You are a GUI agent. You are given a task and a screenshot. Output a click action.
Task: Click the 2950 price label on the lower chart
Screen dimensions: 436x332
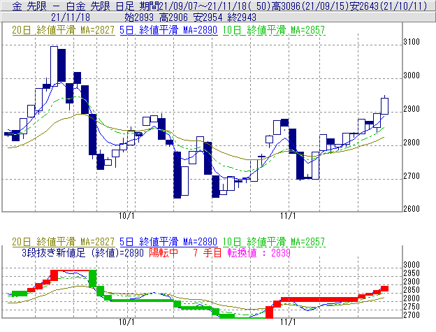[x=412, y=273]
